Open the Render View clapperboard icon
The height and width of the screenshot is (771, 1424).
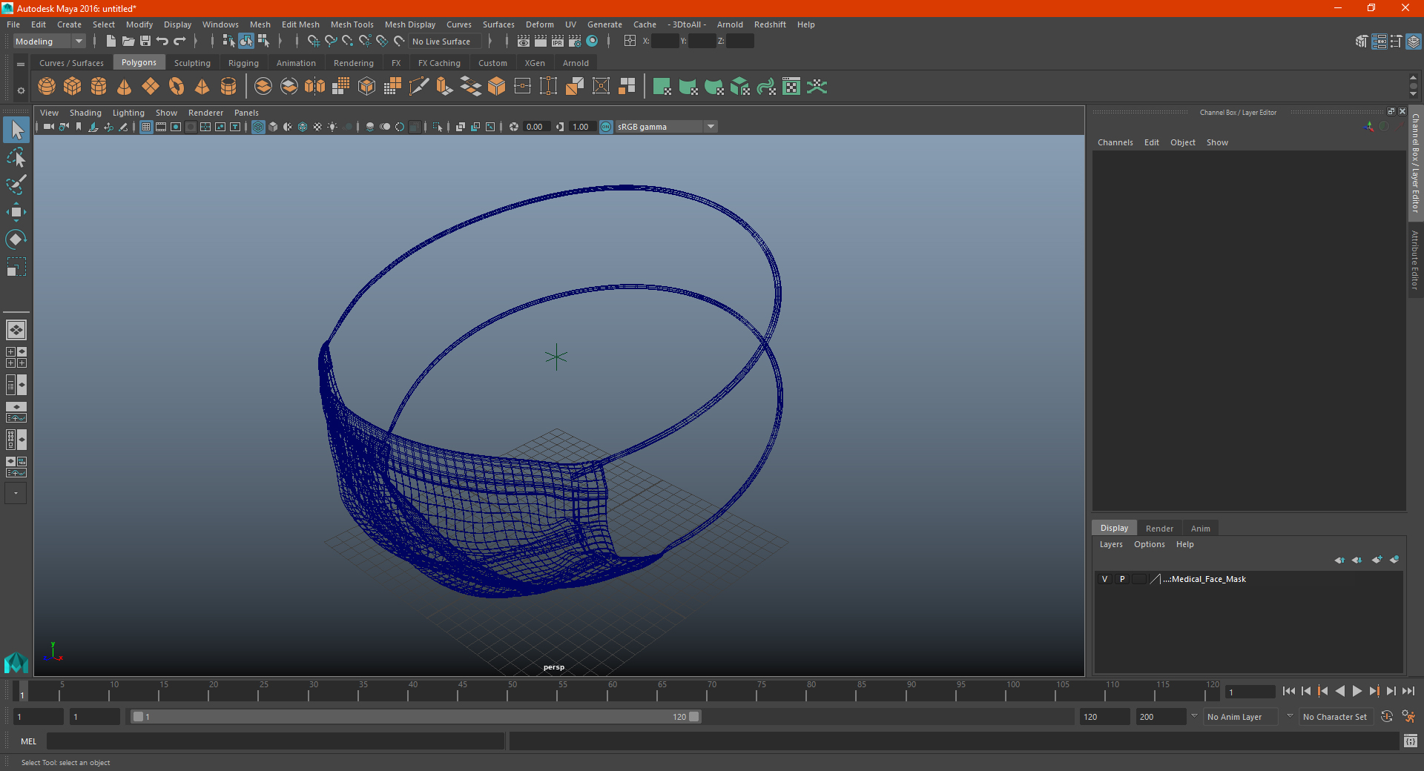524,41
